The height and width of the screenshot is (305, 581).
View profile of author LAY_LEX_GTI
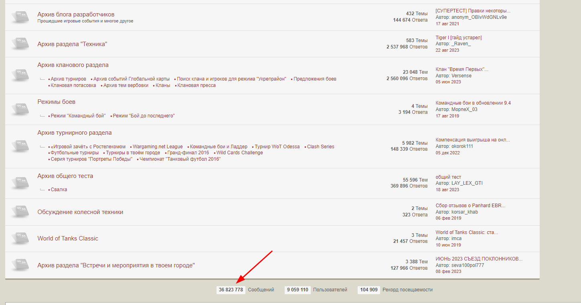(x=467, y=183)
